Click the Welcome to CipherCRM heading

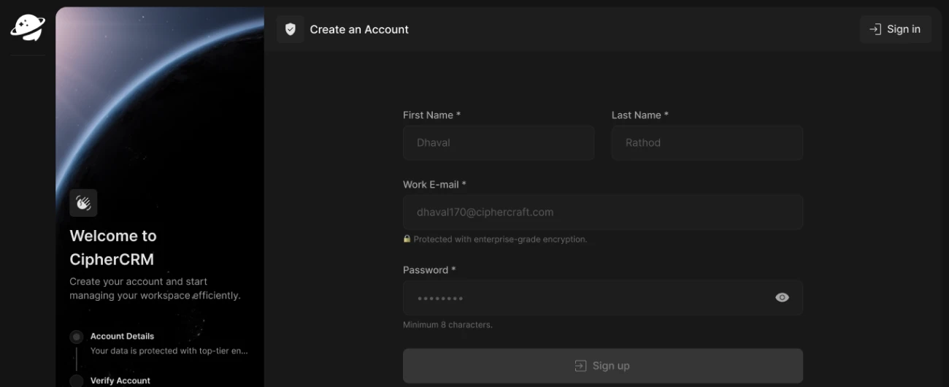113,248
